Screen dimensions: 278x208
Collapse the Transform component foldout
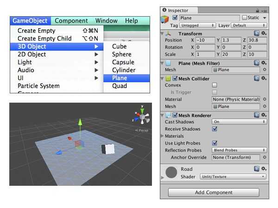tap(162, 33)
